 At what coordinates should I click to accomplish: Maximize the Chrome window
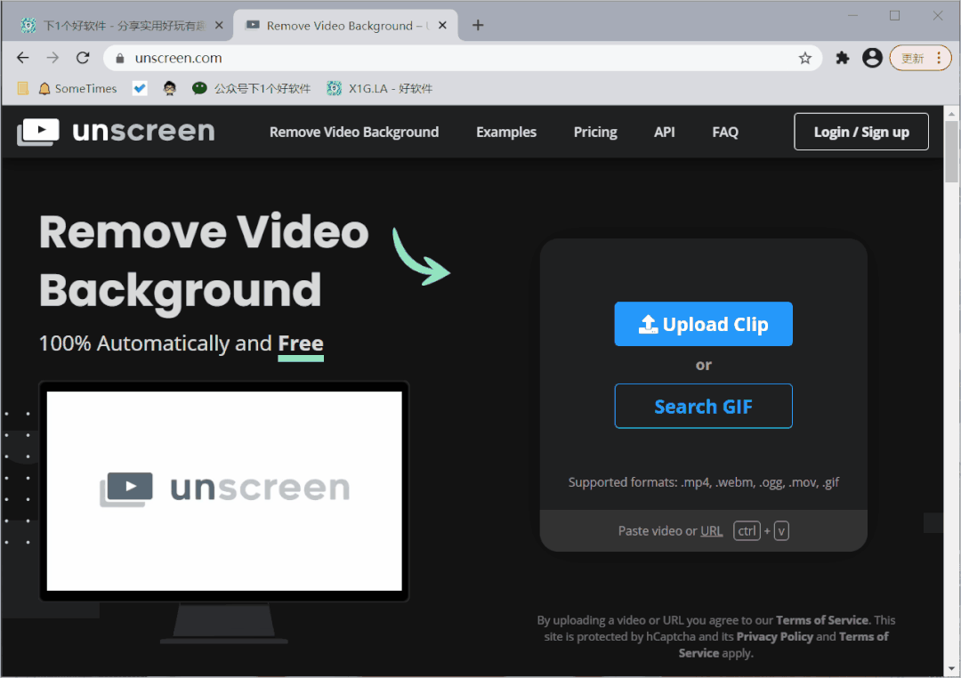(x=895, y=16)
